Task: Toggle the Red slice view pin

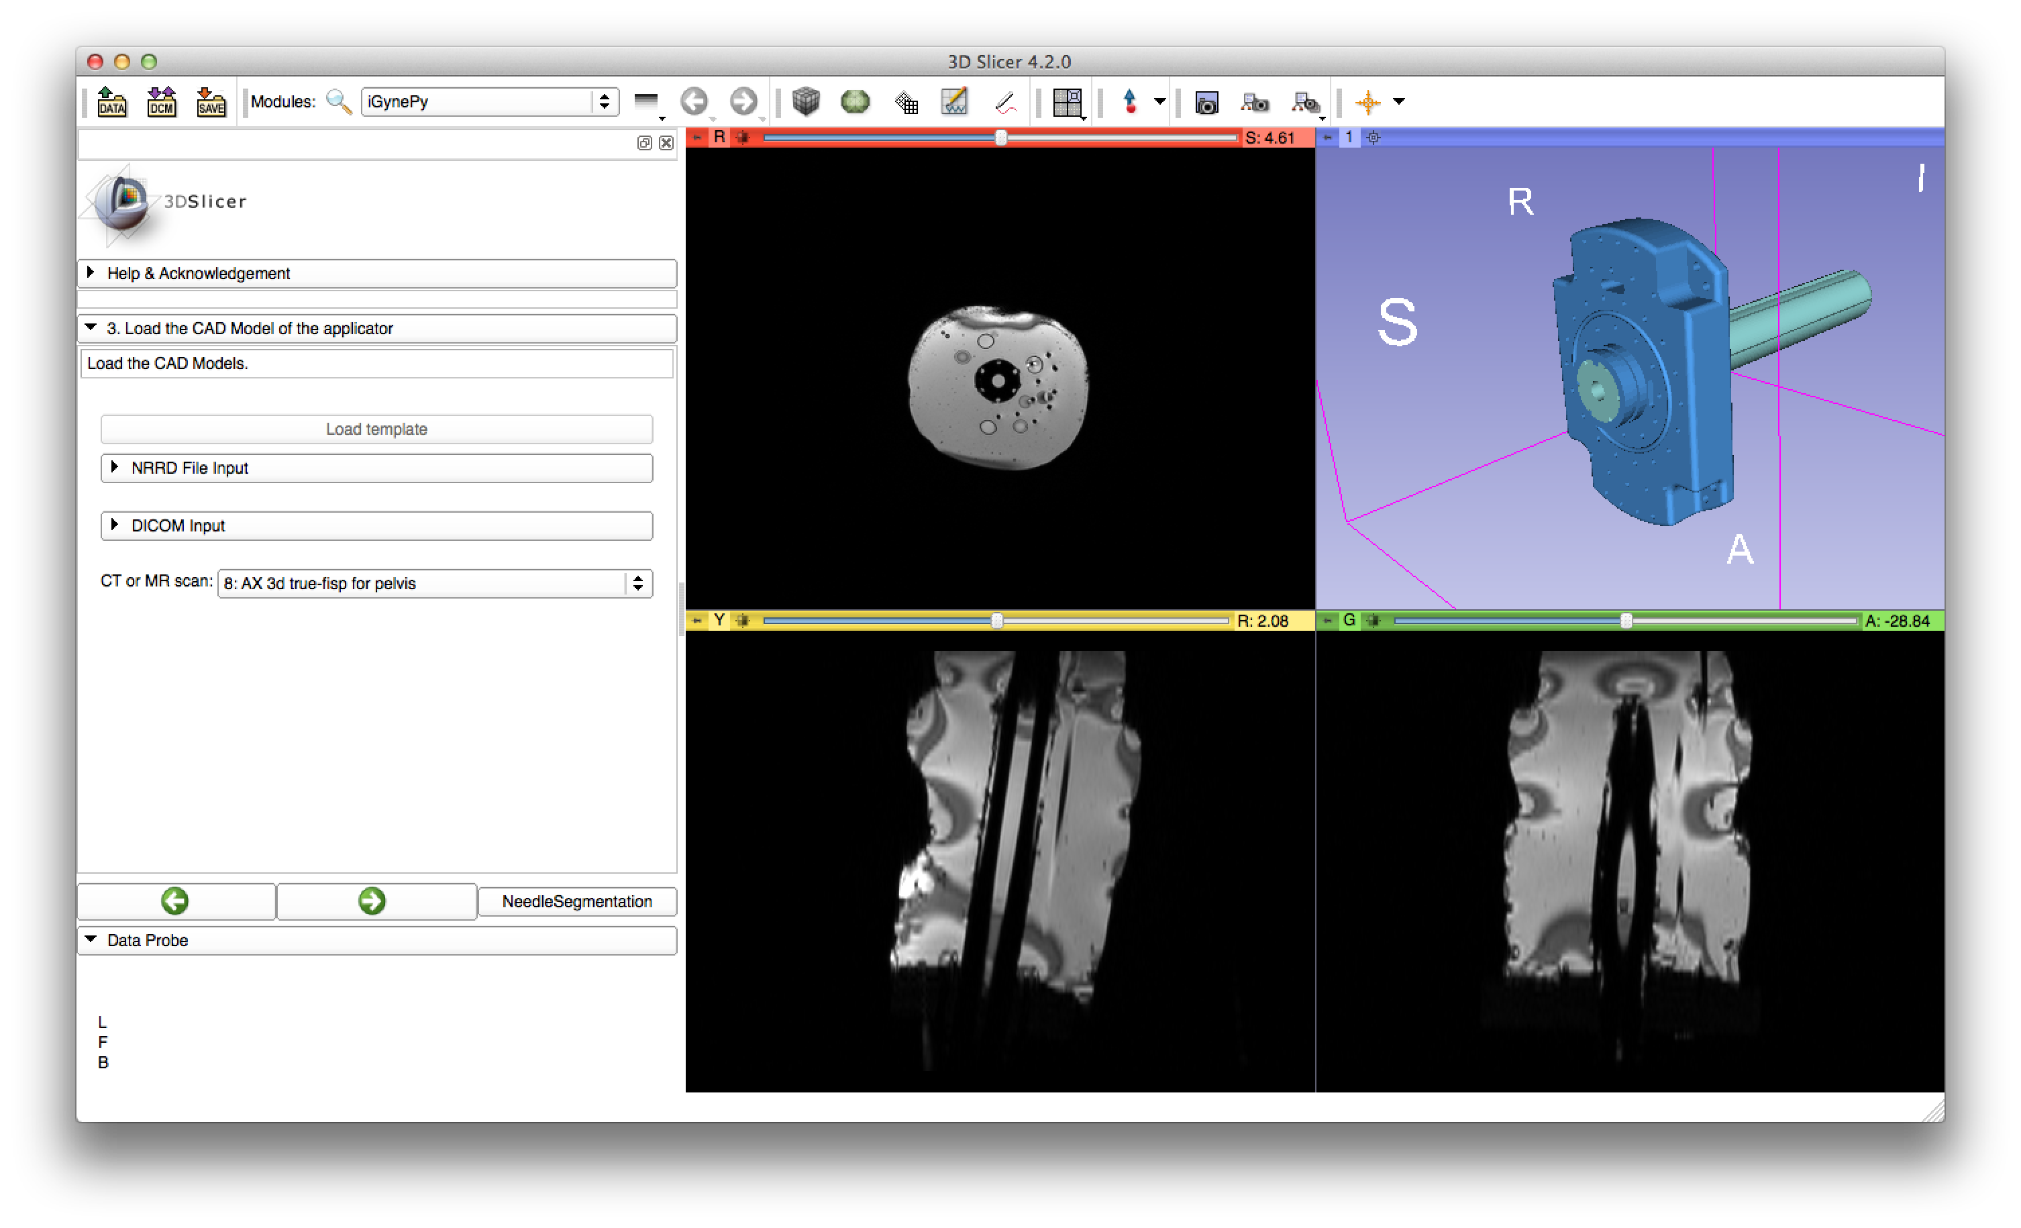Action: point(696,138)
